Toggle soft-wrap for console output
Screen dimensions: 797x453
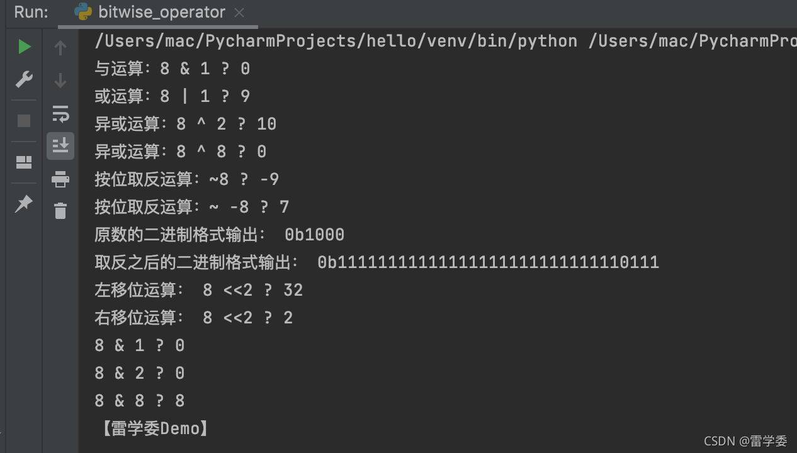click(x=60, y=114)
